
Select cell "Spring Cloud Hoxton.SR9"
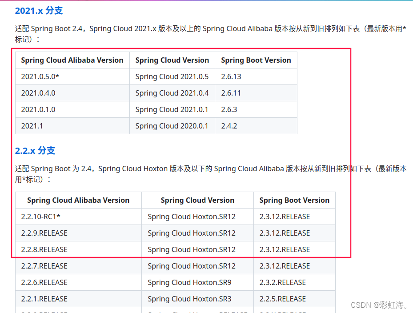coord(197,282)
